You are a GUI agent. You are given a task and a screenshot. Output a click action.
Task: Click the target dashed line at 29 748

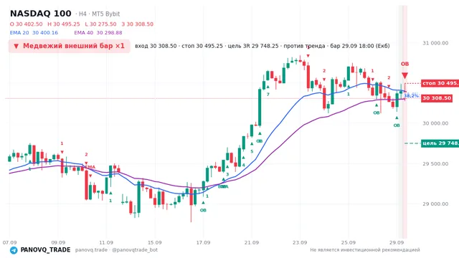coord(412,143)
